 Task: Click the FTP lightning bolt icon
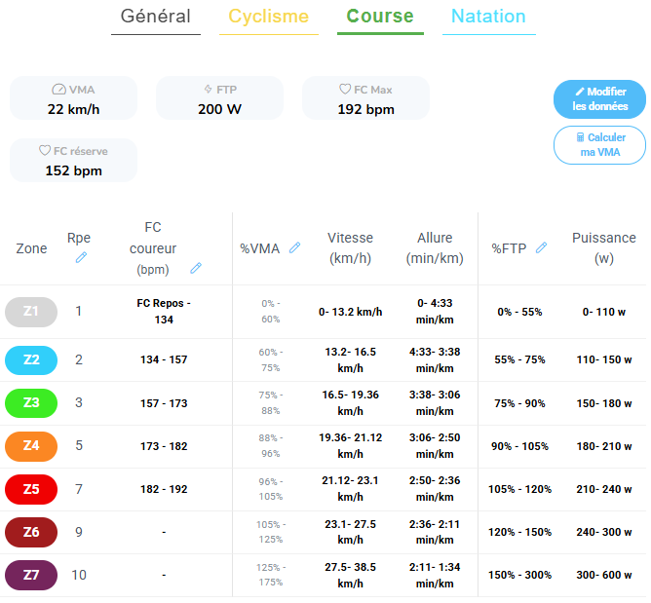point(208,89)
